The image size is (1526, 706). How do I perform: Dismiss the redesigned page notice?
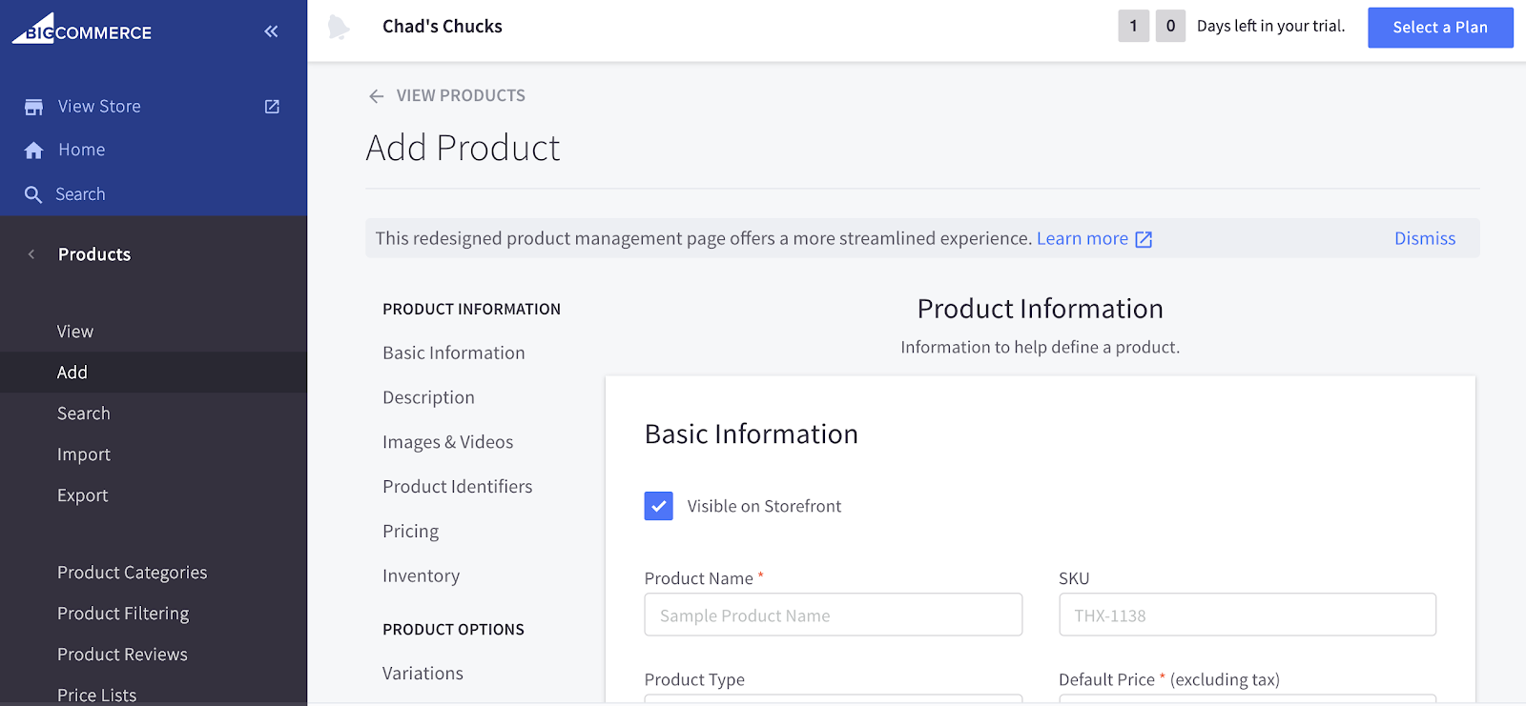pyautogui.click(x=1424, y=238)
